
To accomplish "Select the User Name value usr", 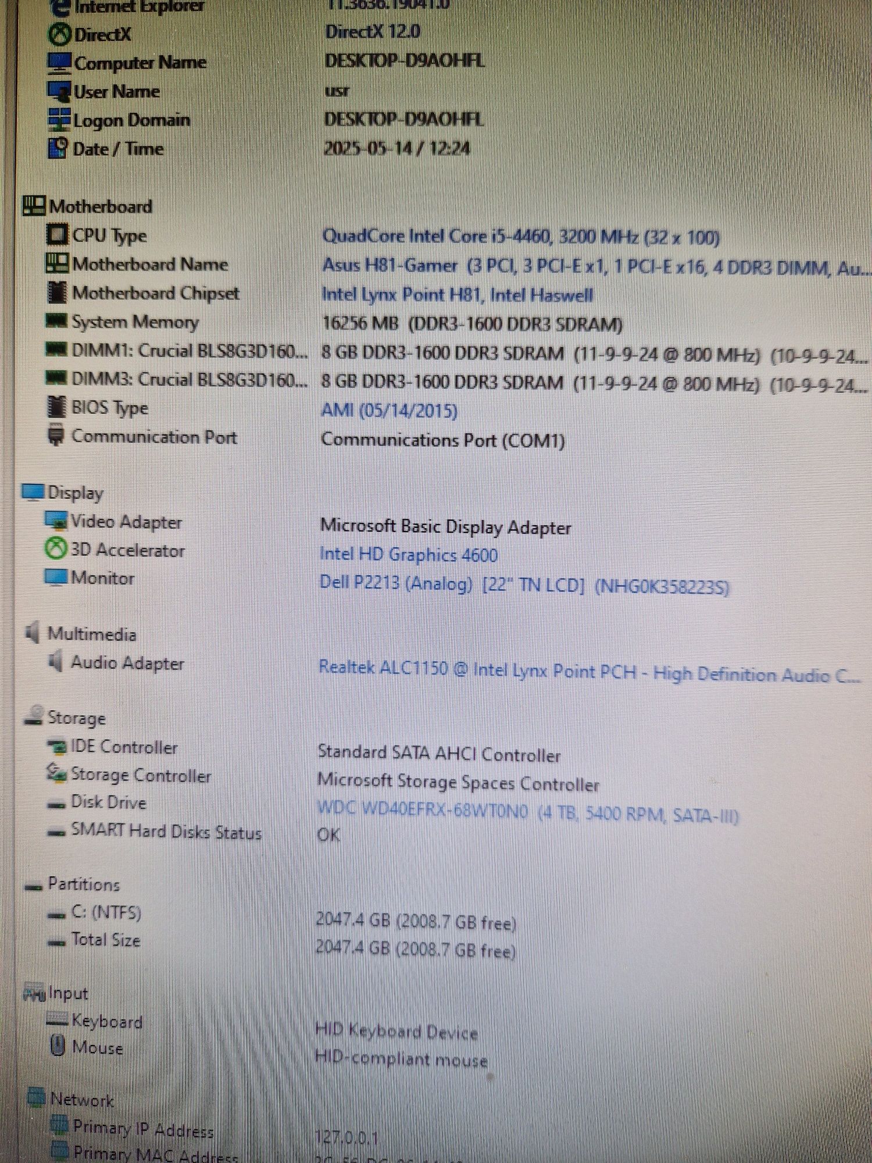I will [x=337, y=91].
